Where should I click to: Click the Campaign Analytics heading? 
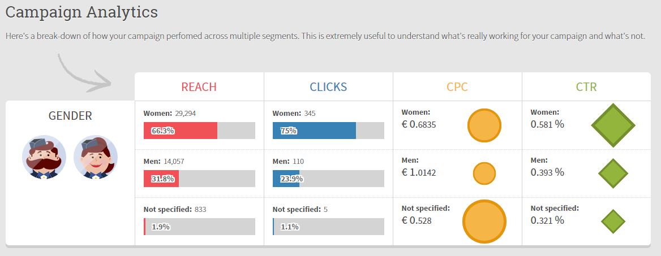(82, 12)
